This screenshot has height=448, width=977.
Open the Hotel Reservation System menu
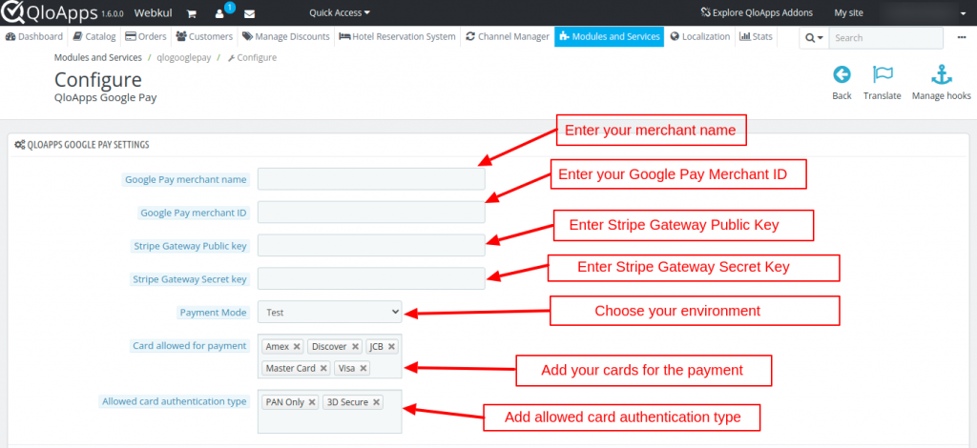[397, 37]
